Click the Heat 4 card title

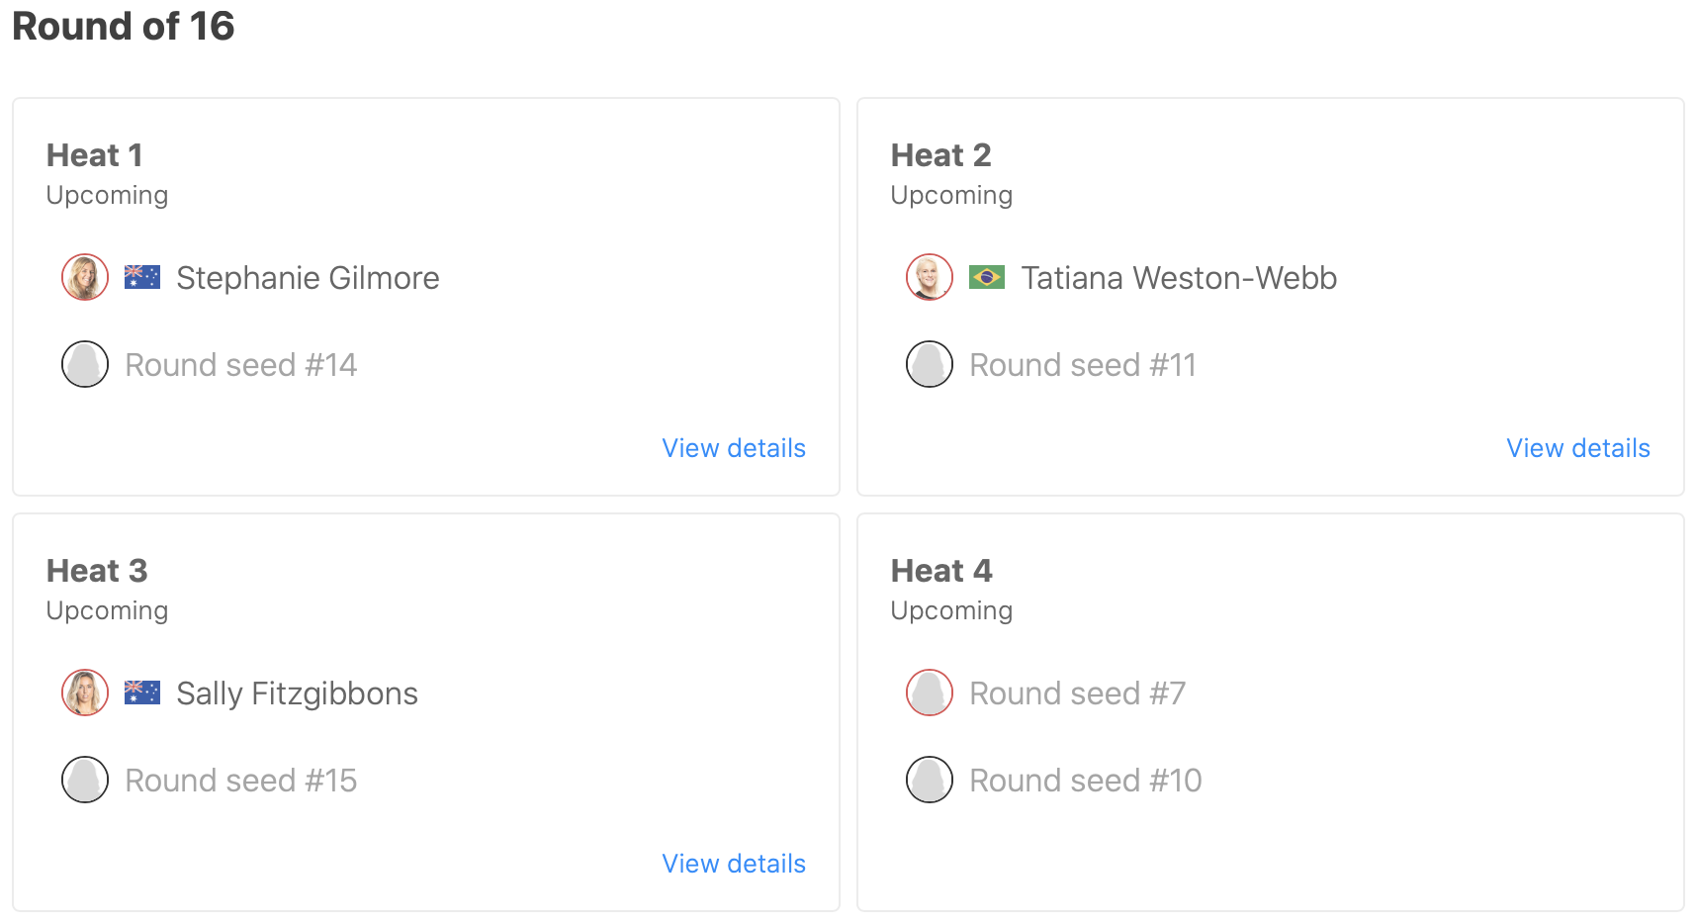940,571
